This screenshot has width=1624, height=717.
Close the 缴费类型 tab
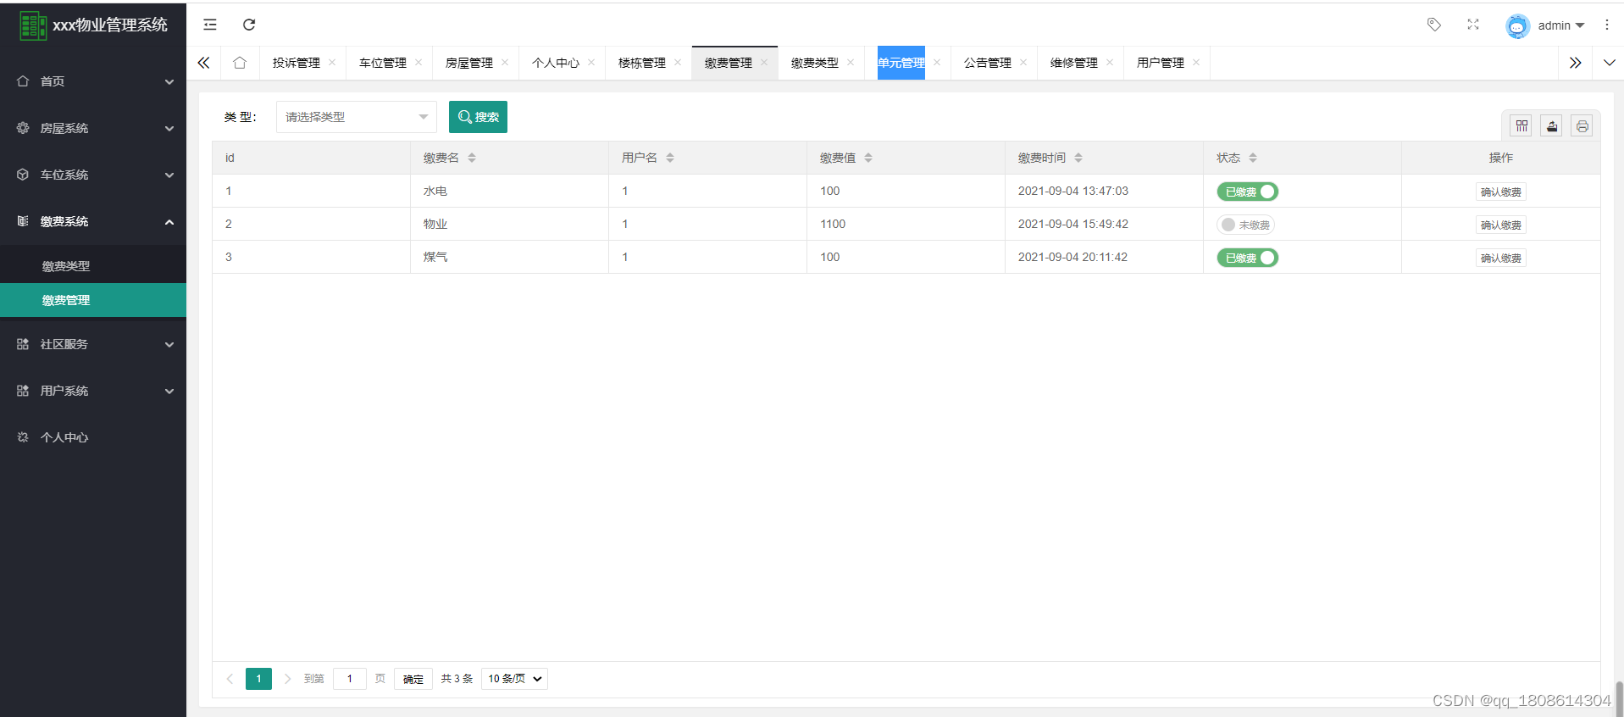tap(851, 62)
